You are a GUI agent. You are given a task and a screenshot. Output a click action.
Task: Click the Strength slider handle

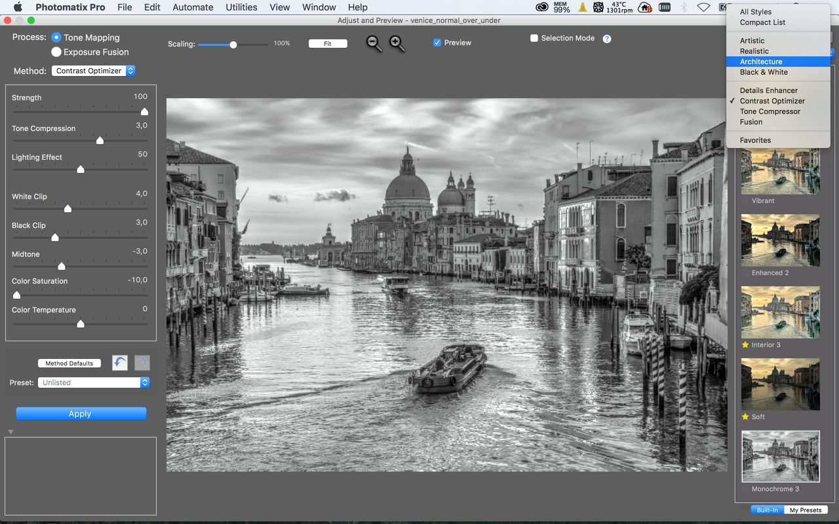coord(144,112)
